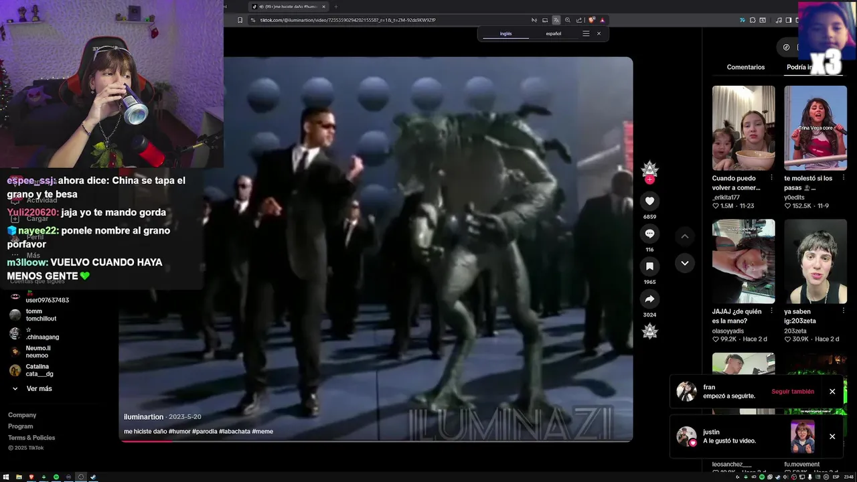Screen dimensions: 857x482
Task: Click justin notification video thumbnail
Action: pyautogui.click(x=802, y=436)
